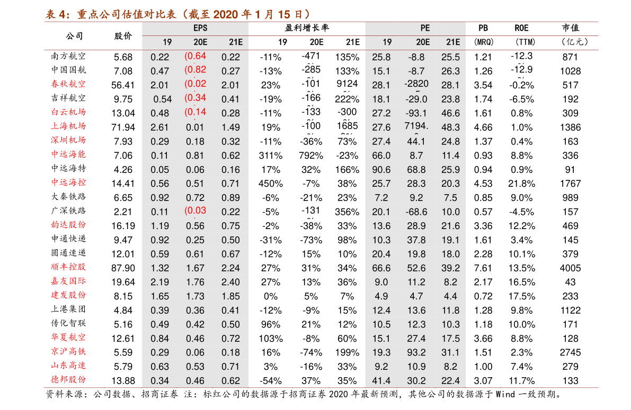Viewport: 631px width, 410px height.
Task: Click the 华夏航空 company name
Action: tap(68, 338)
